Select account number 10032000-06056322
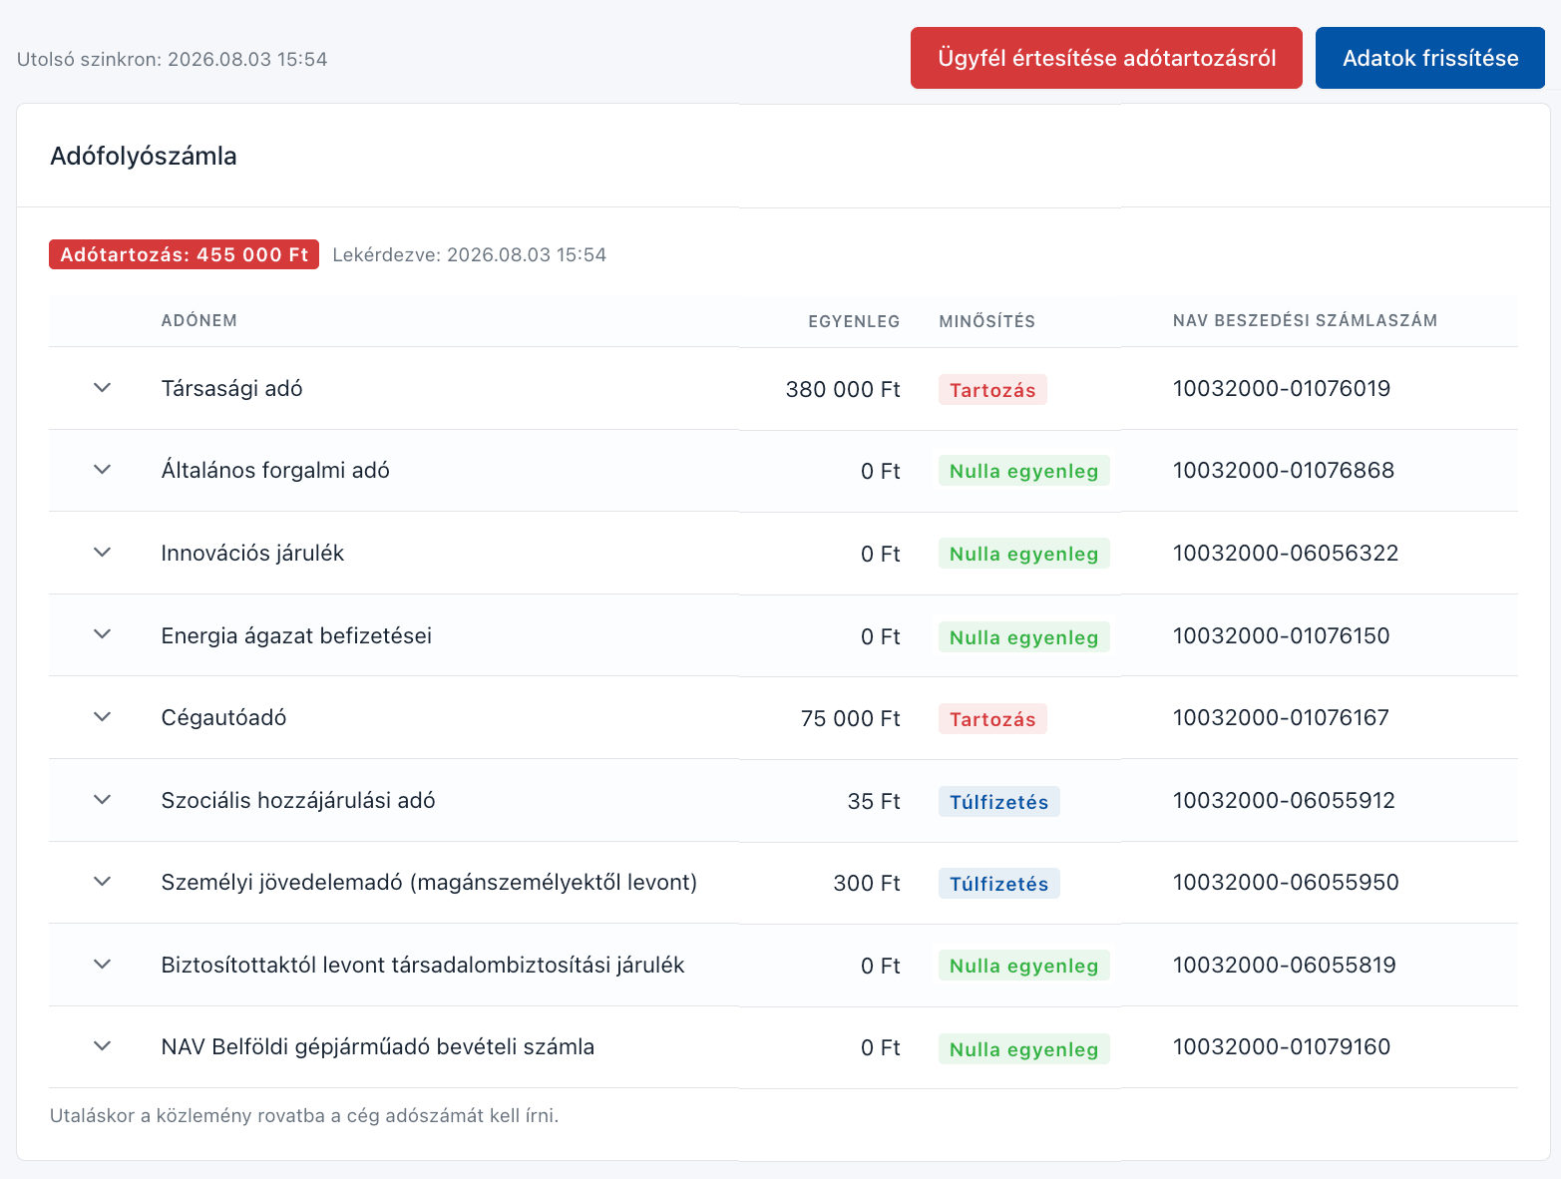Screen dimensions: 1561x1179 coord(1286,554)
